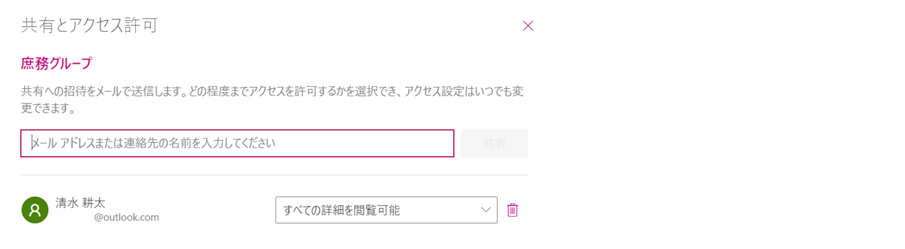The image size is (905, 249).
Task: Delete 清水 耕太's access with trash icon
Action: tap(512, 210)
